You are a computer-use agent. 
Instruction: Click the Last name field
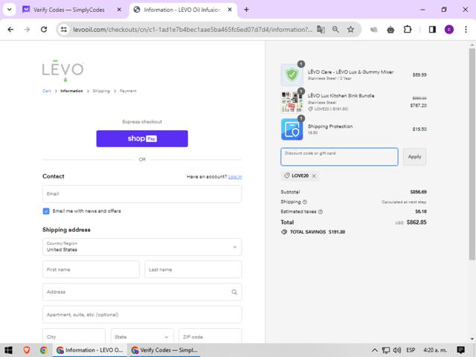pos(193,269)
